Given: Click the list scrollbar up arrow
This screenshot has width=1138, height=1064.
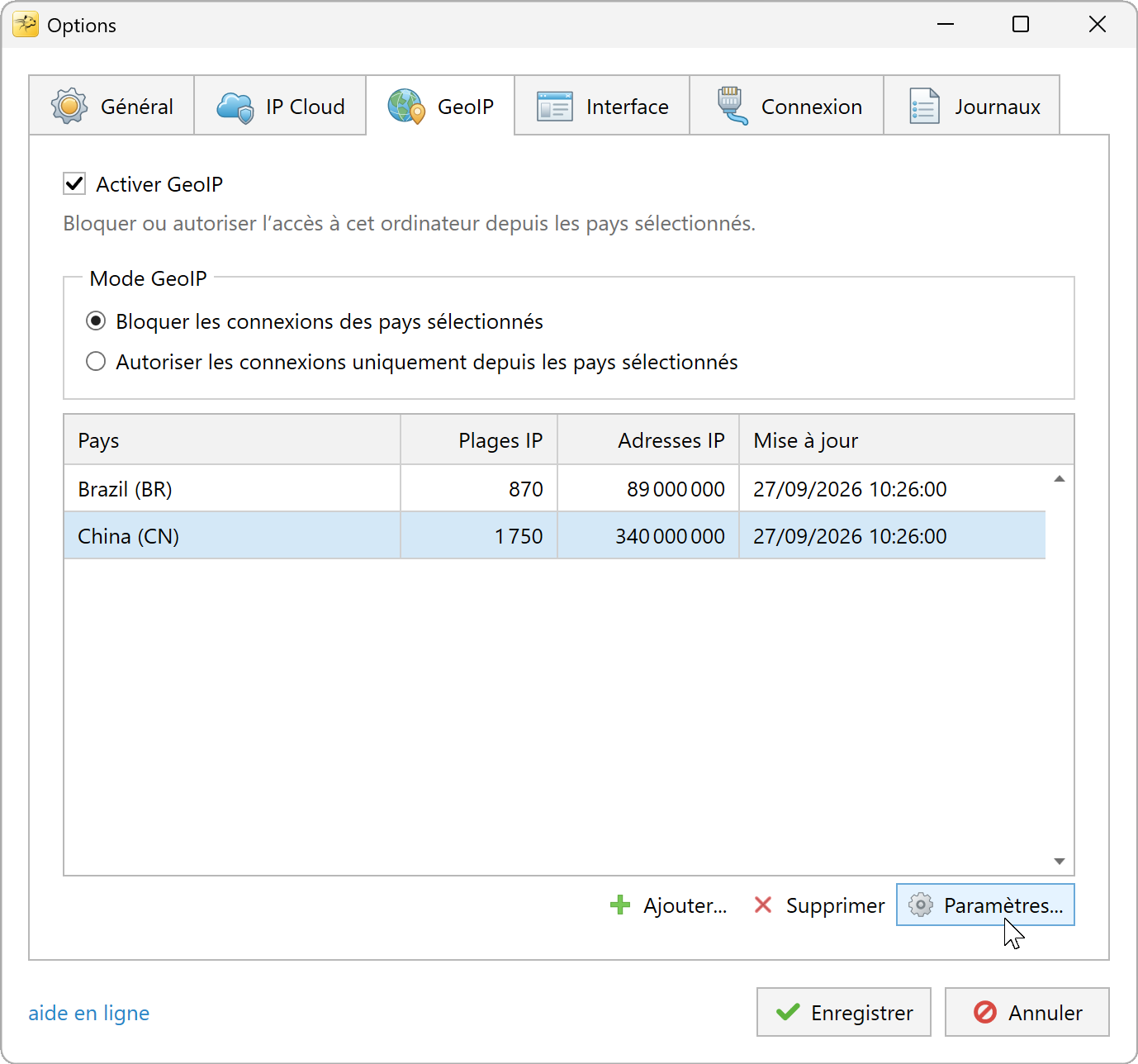Looking at the screenshot, I should tap(1060, 479).
